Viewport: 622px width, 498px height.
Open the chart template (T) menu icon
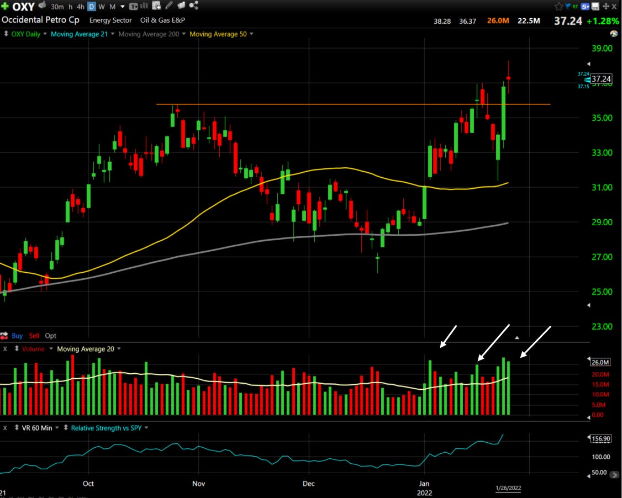[134, 6]
